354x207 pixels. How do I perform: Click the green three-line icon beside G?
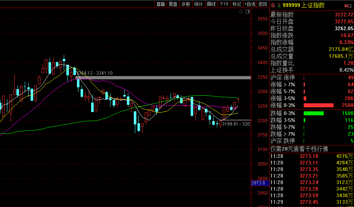click(x=279, y=5)
